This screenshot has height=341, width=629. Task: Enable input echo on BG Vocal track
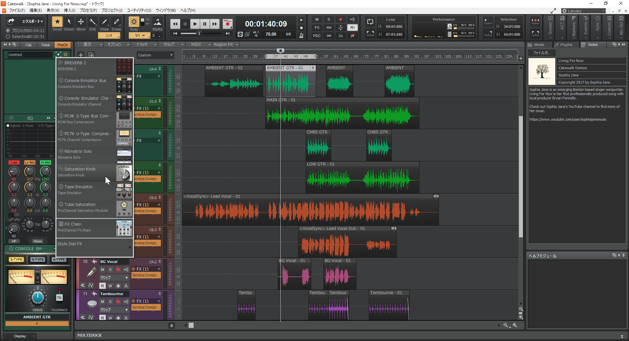(x=126, y=270)
